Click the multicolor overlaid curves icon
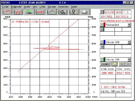 (51, 12)
